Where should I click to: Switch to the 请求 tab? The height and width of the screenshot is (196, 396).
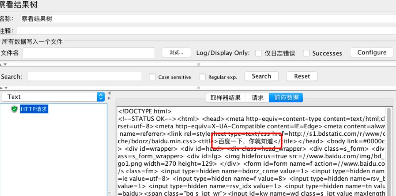pyautogui.click(x=257, y=98)
